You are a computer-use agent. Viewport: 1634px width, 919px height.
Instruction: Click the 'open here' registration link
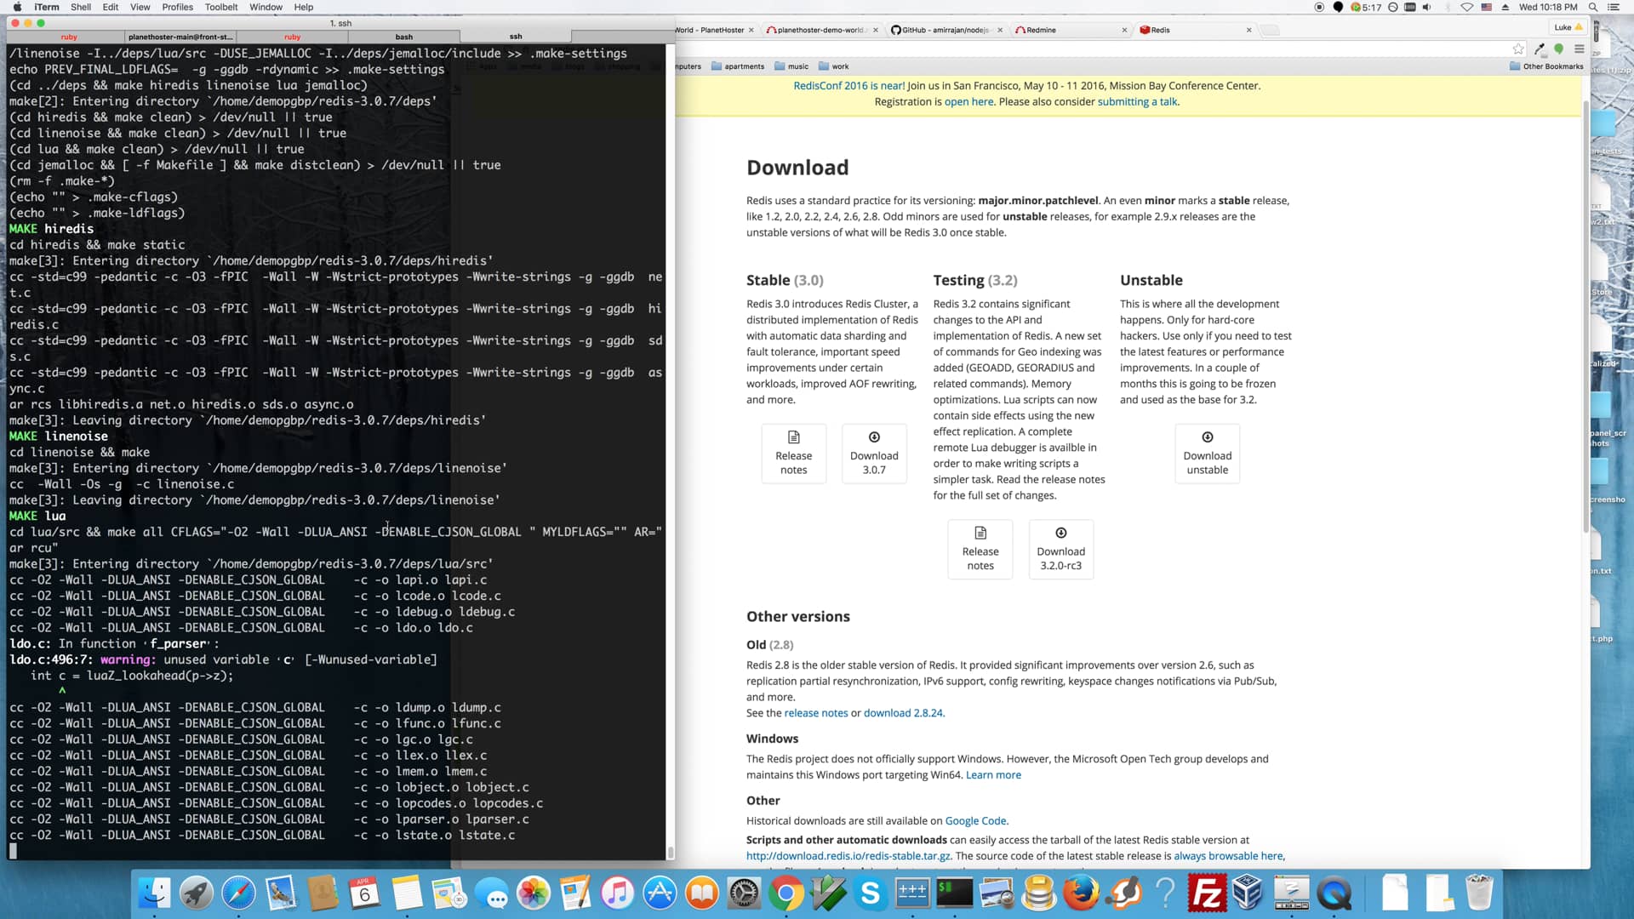[968, 101]
